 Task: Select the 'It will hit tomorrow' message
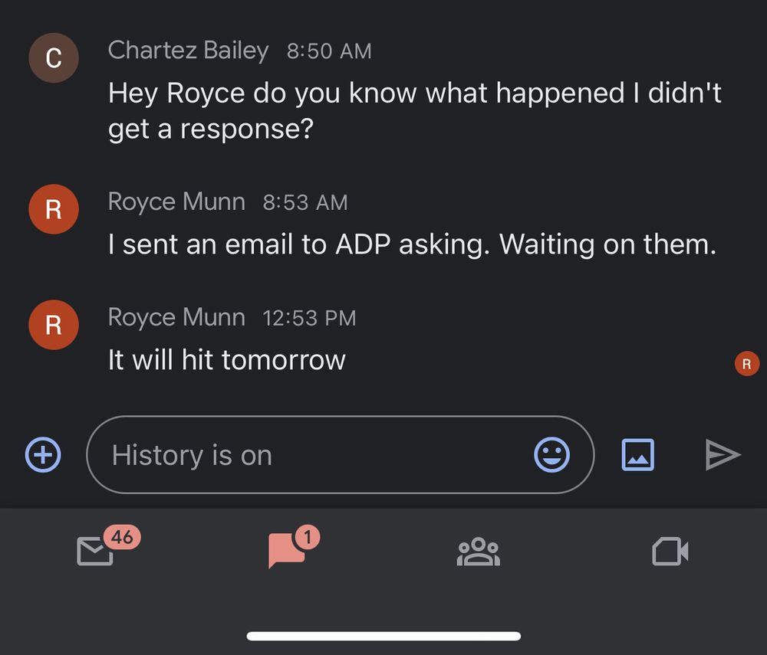pyautogui.click(x=227, y=359)
